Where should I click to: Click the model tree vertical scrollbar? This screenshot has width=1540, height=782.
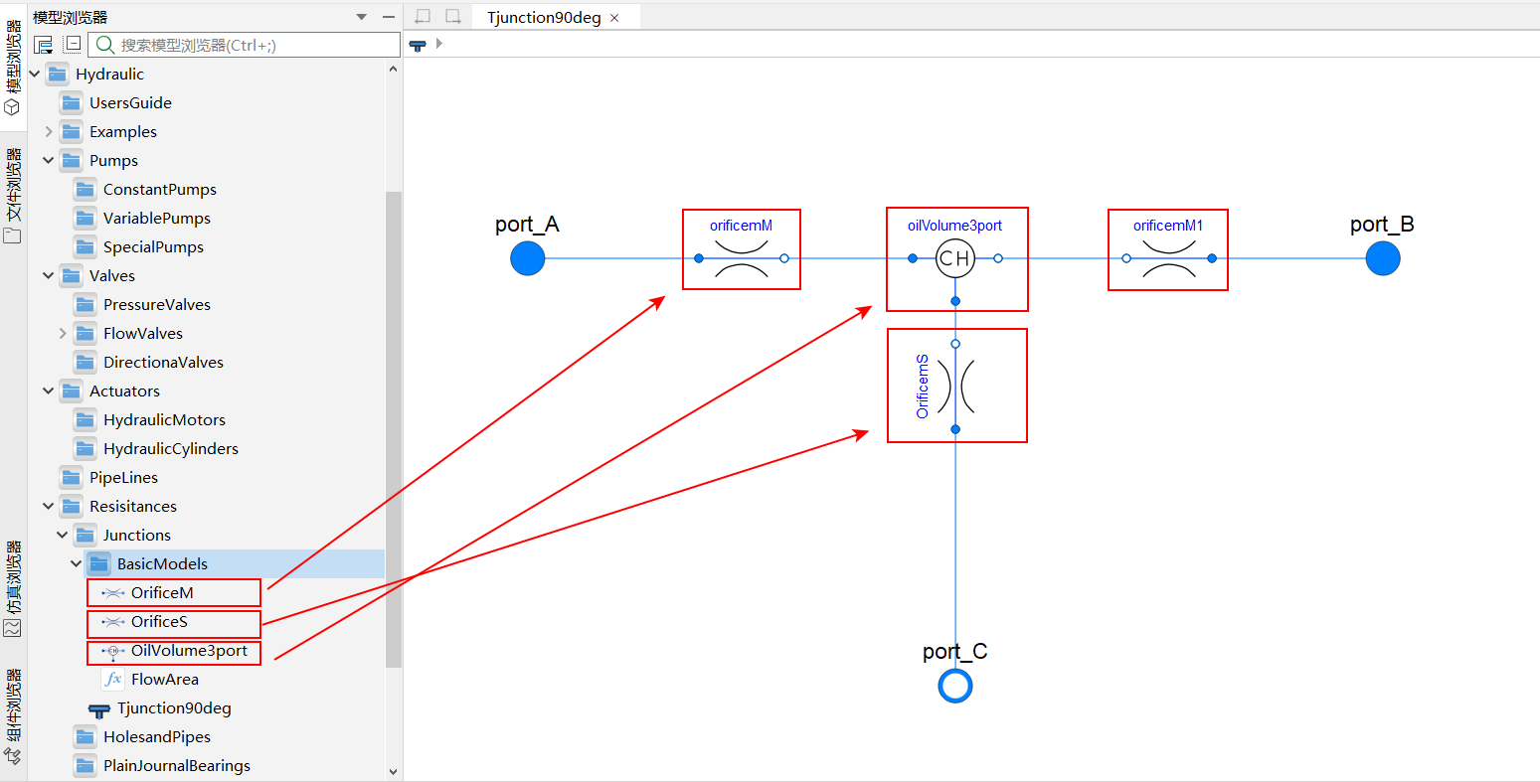point(393,427)
